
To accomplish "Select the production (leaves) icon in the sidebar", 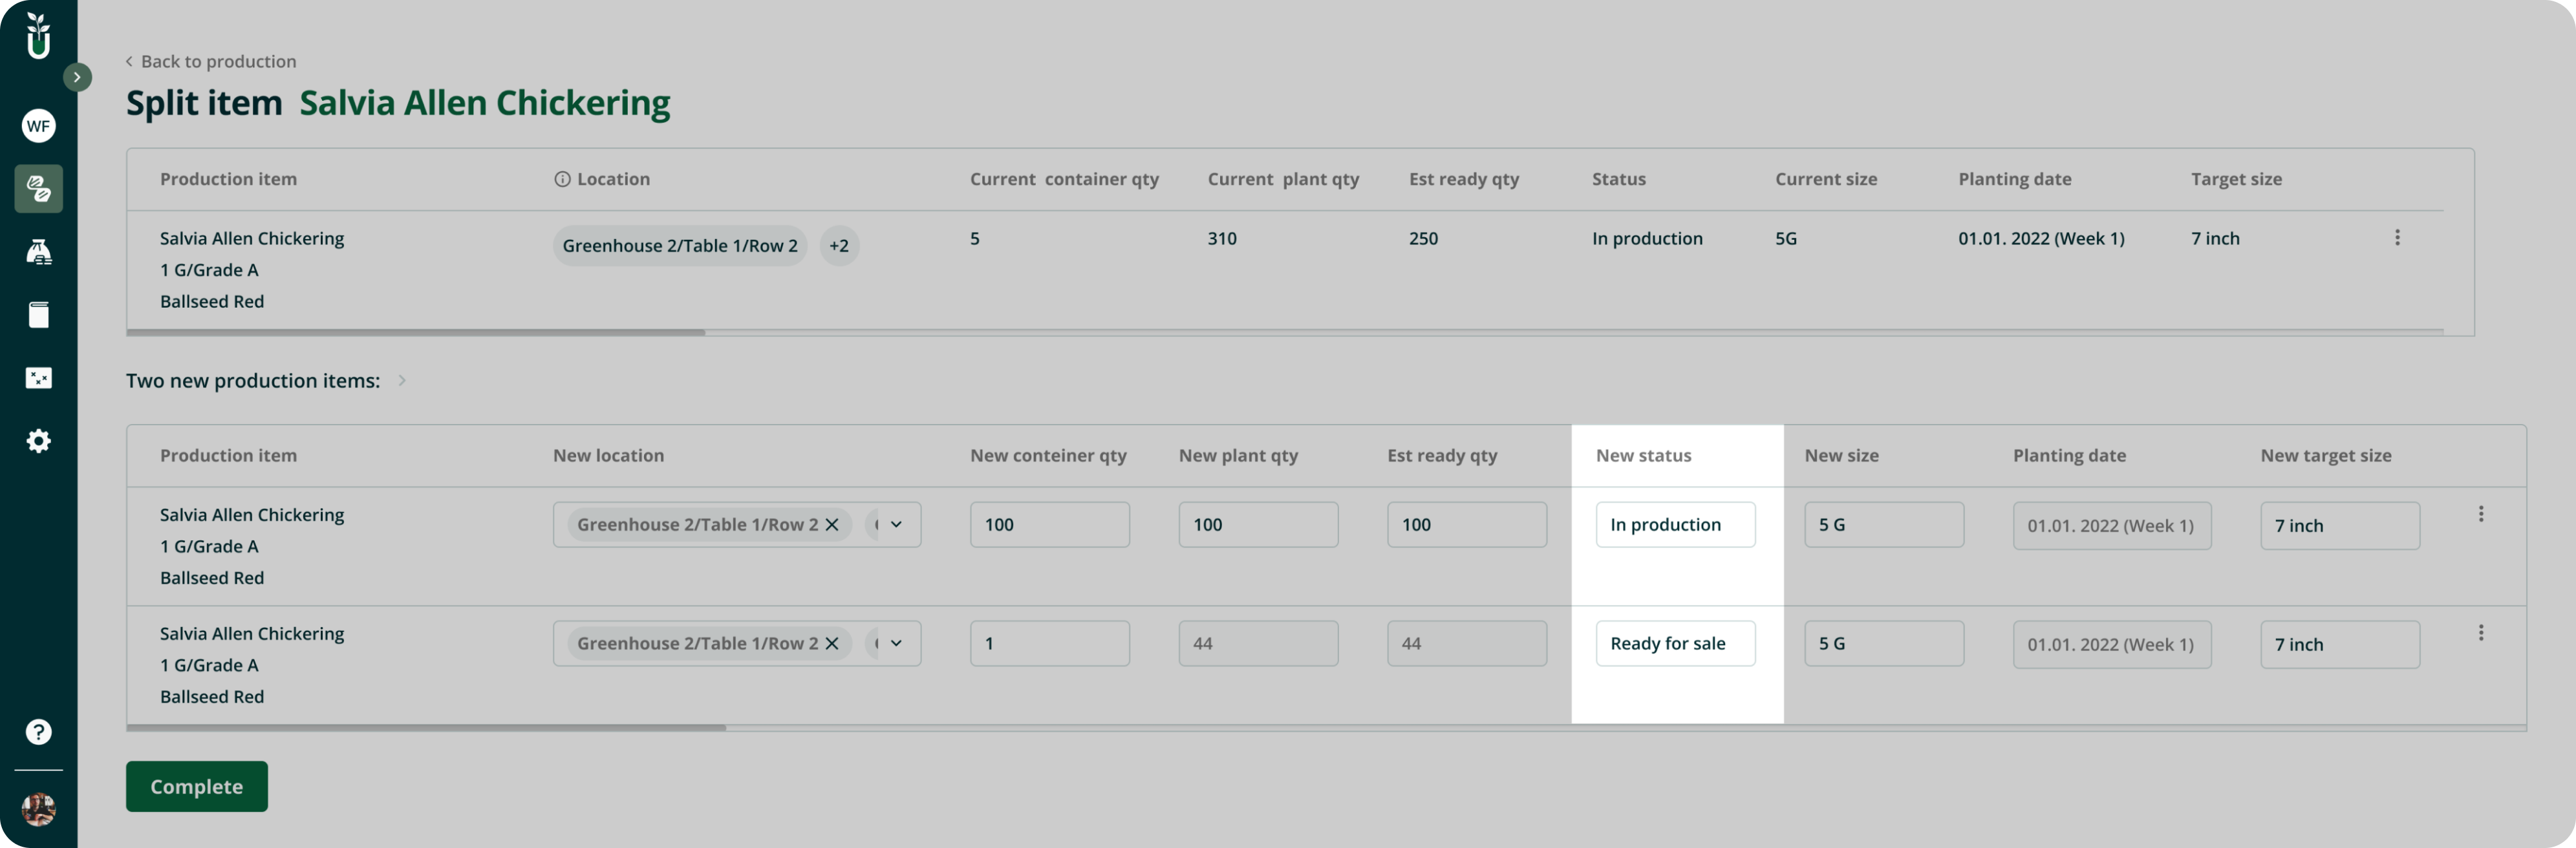I will pyautogui.click(x=38, y=189).
